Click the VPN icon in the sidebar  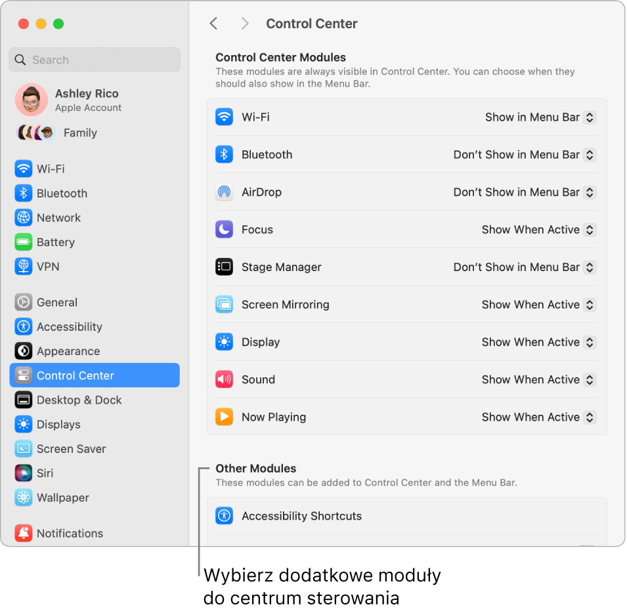point(24,266)
